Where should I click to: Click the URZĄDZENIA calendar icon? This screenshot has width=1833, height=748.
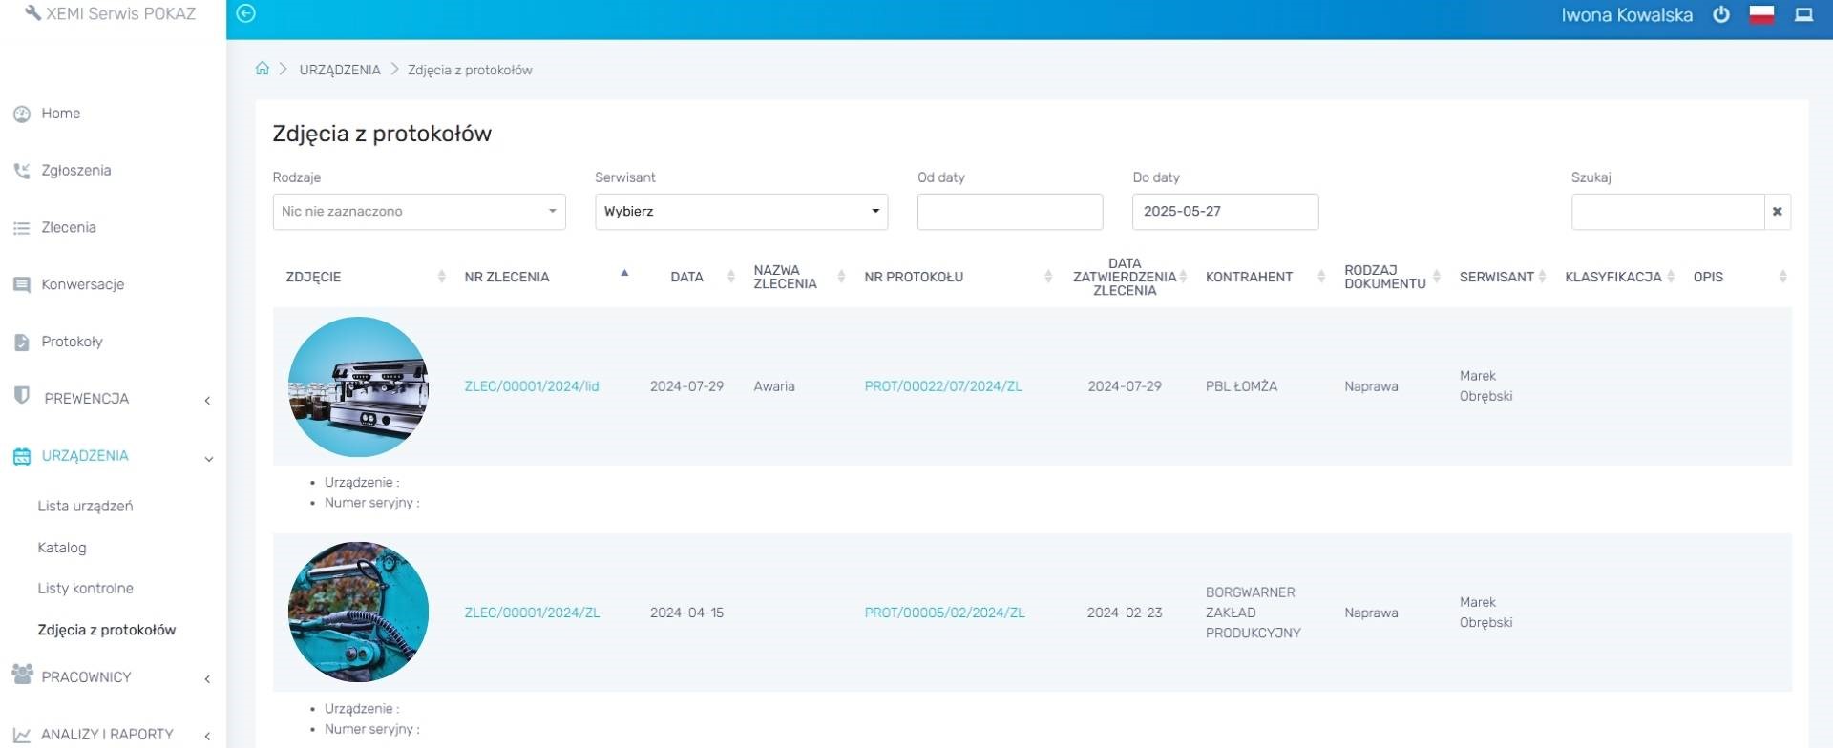coord(22,456)
